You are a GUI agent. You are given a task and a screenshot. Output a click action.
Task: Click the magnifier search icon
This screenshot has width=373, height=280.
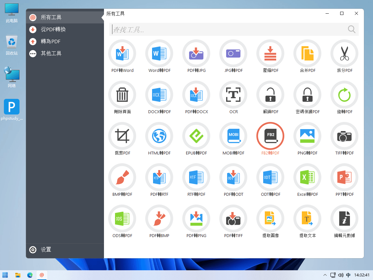352,30
